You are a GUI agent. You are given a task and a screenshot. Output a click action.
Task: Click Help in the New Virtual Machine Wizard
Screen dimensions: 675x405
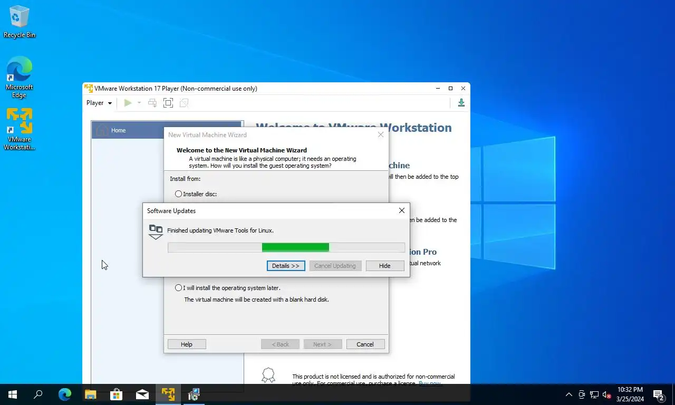[x=187, y=344]
